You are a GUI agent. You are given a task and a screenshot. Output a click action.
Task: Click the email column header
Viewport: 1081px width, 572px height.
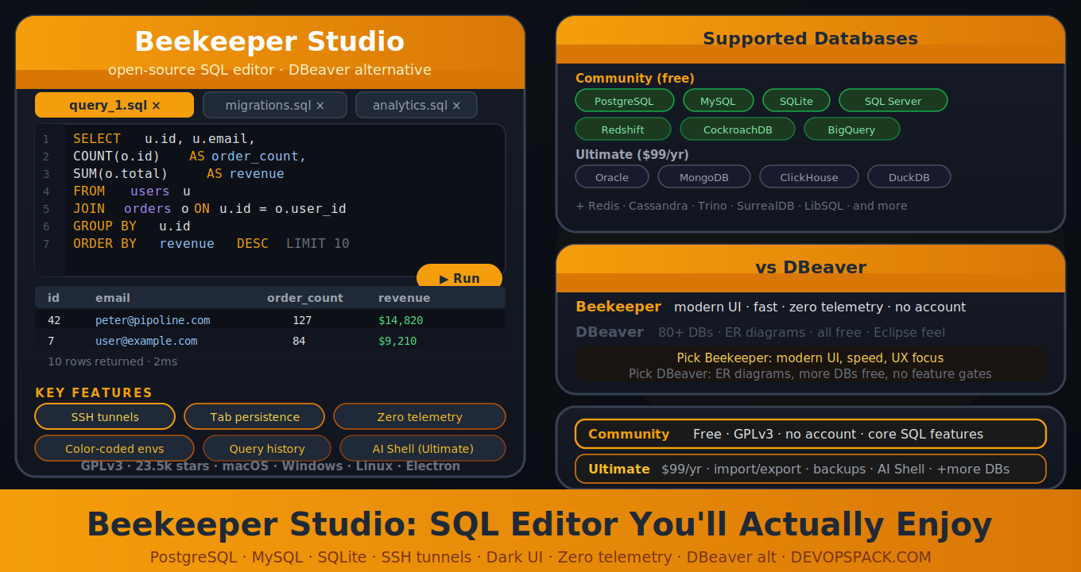pyautogui.click(x=113, y=298)
